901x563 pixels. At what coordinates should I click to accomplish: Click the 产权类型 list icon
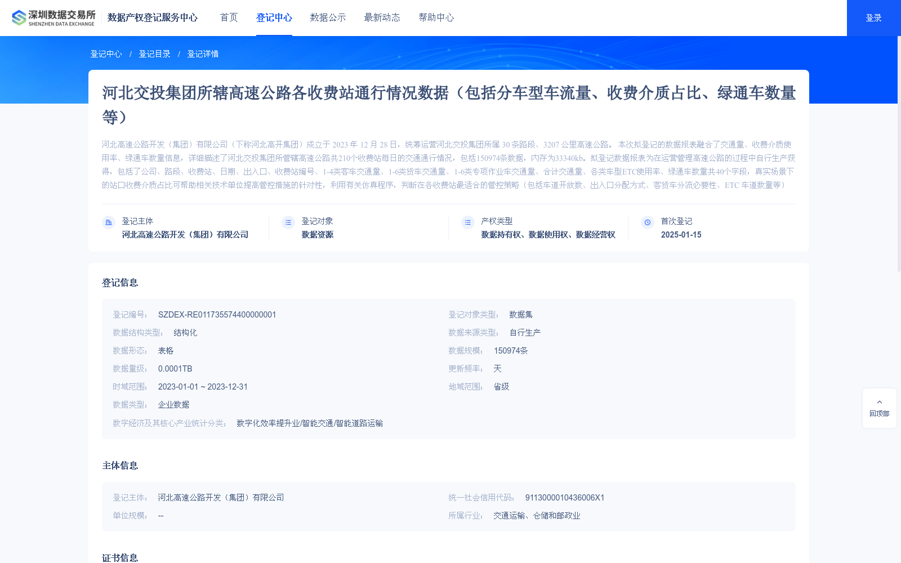coord(468,222)
